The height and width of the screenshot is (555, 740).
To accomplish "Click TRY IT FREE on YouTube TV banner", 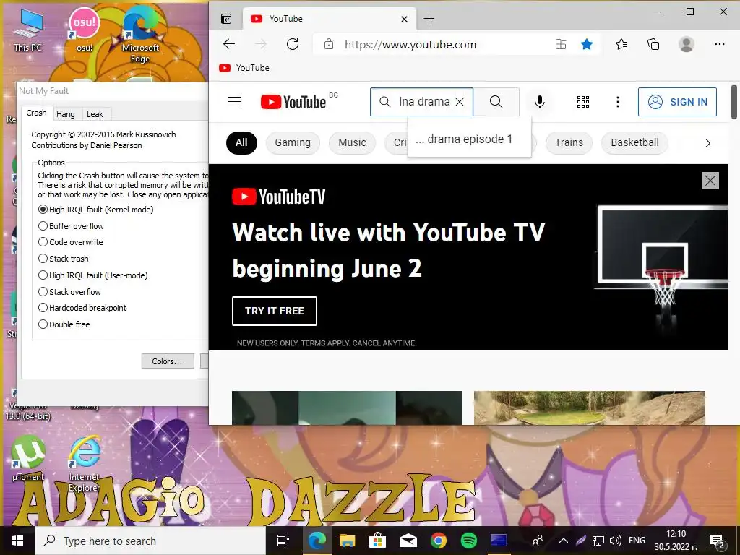I will point(274,311).
